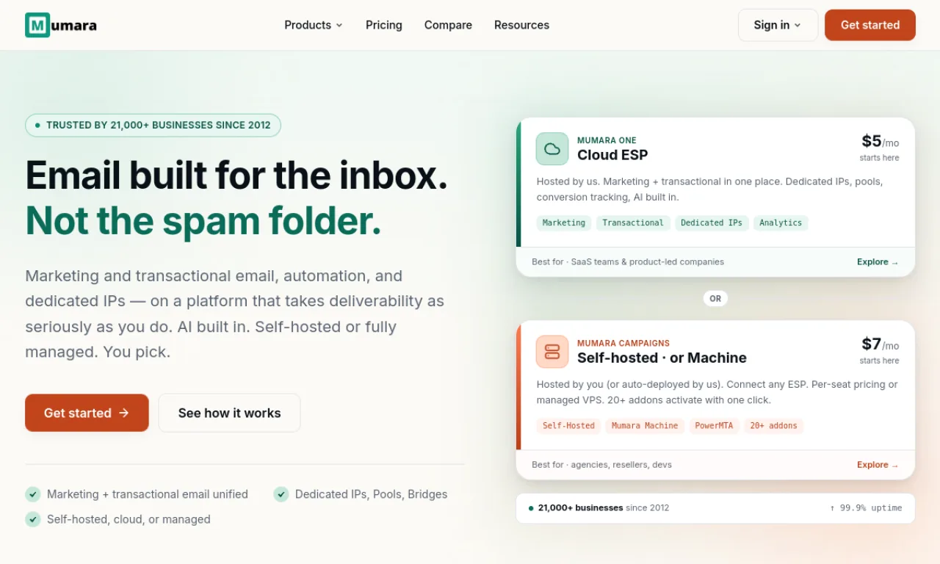The width and height of the screenshot is (940, 564).
Task: Go to the Compare page
Action: 448,25
